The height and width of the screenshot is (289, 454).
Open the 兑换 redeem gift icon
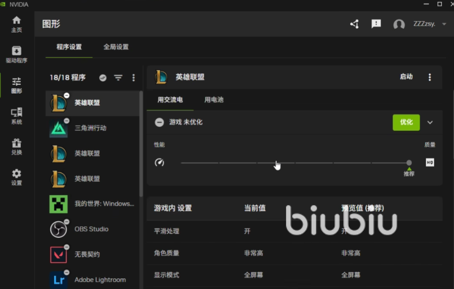[x=17, y=146]
